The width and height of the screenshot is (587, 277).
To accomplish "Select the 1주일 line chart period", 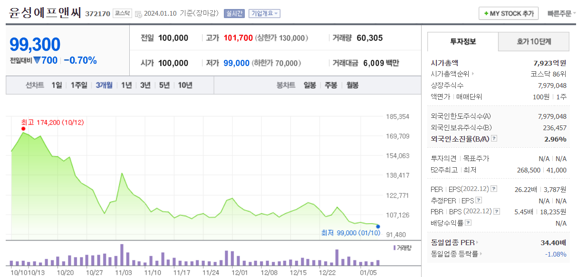I will (x=79, y=85).
